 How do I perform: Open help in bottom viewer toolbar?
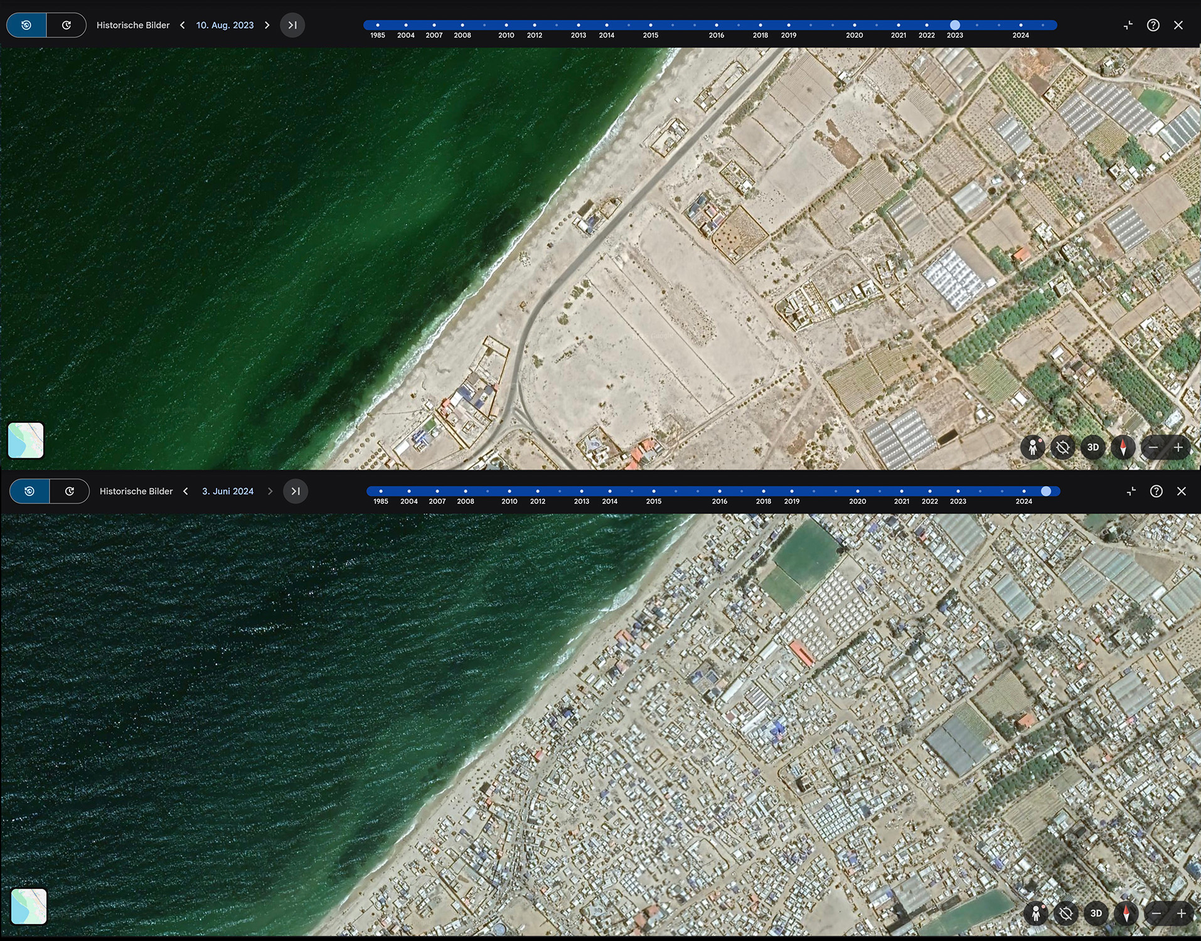(x=1156, y=491)
